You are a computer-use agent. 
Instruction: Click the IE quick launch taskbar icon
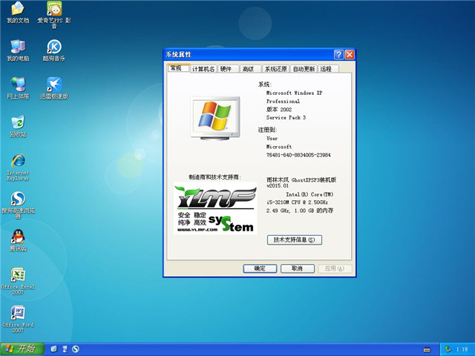54,349
